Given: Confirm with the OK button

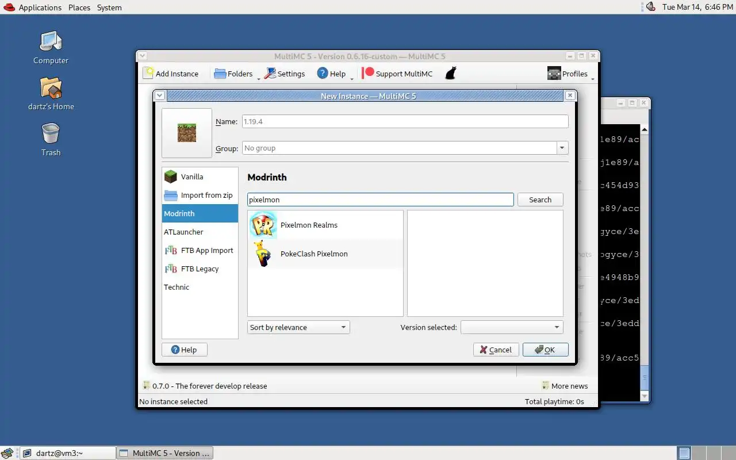Looking at the screenshot, I should pyautogui.click(x=546, y=350).
